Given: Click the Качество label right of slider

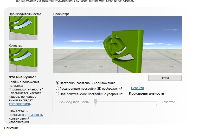Looking at the screenshot, I should tap(168, 102).
